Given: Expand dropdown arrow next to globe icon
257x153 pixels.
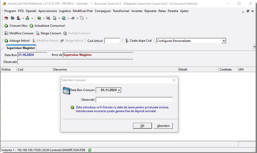Looking at the screenshot, I should click(x=68, y=18).
